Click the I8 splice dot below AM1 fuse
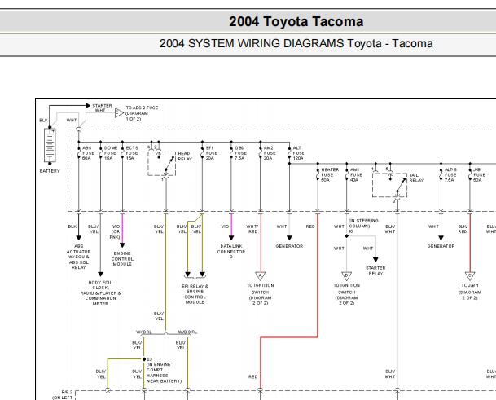 coord(347,236)
